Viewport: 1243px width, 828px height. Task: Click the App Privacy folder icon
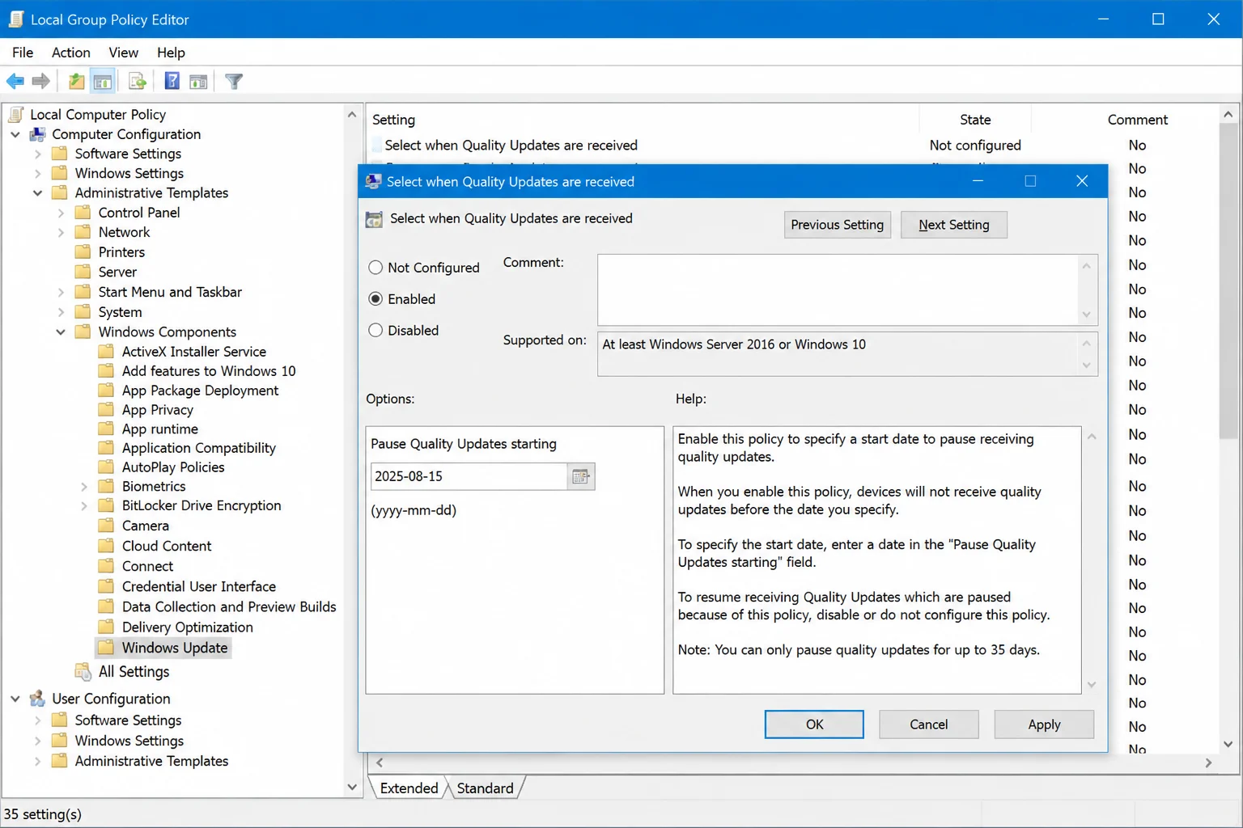tap(106, 410)
